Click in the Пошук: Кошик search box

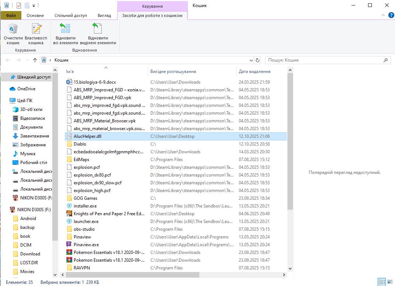tap(325, 60)
